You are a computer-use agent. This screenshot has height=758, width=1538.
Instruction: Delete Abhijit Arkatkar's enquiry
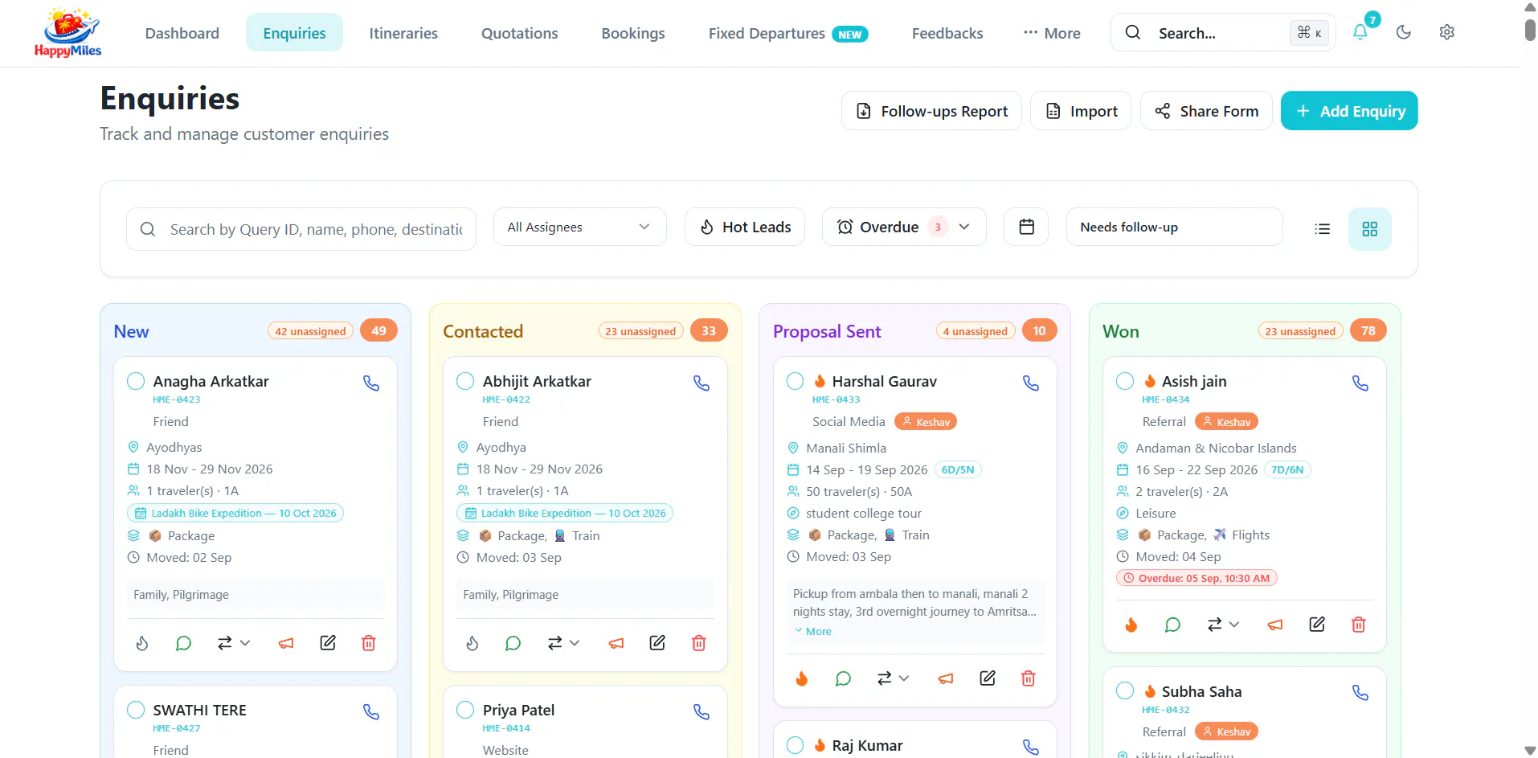(x=699, y=643)
